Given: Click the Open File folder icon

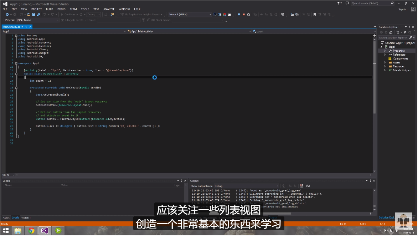Looking at the screenshot, I should (x=29, y=14).
